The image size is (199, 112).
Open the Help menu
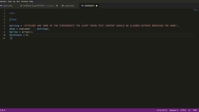(x=31, y=2)
